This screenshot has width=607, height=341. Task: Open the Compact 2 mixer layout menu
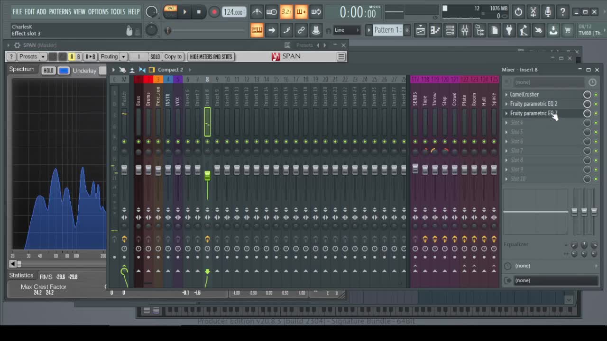pos(171,70)
